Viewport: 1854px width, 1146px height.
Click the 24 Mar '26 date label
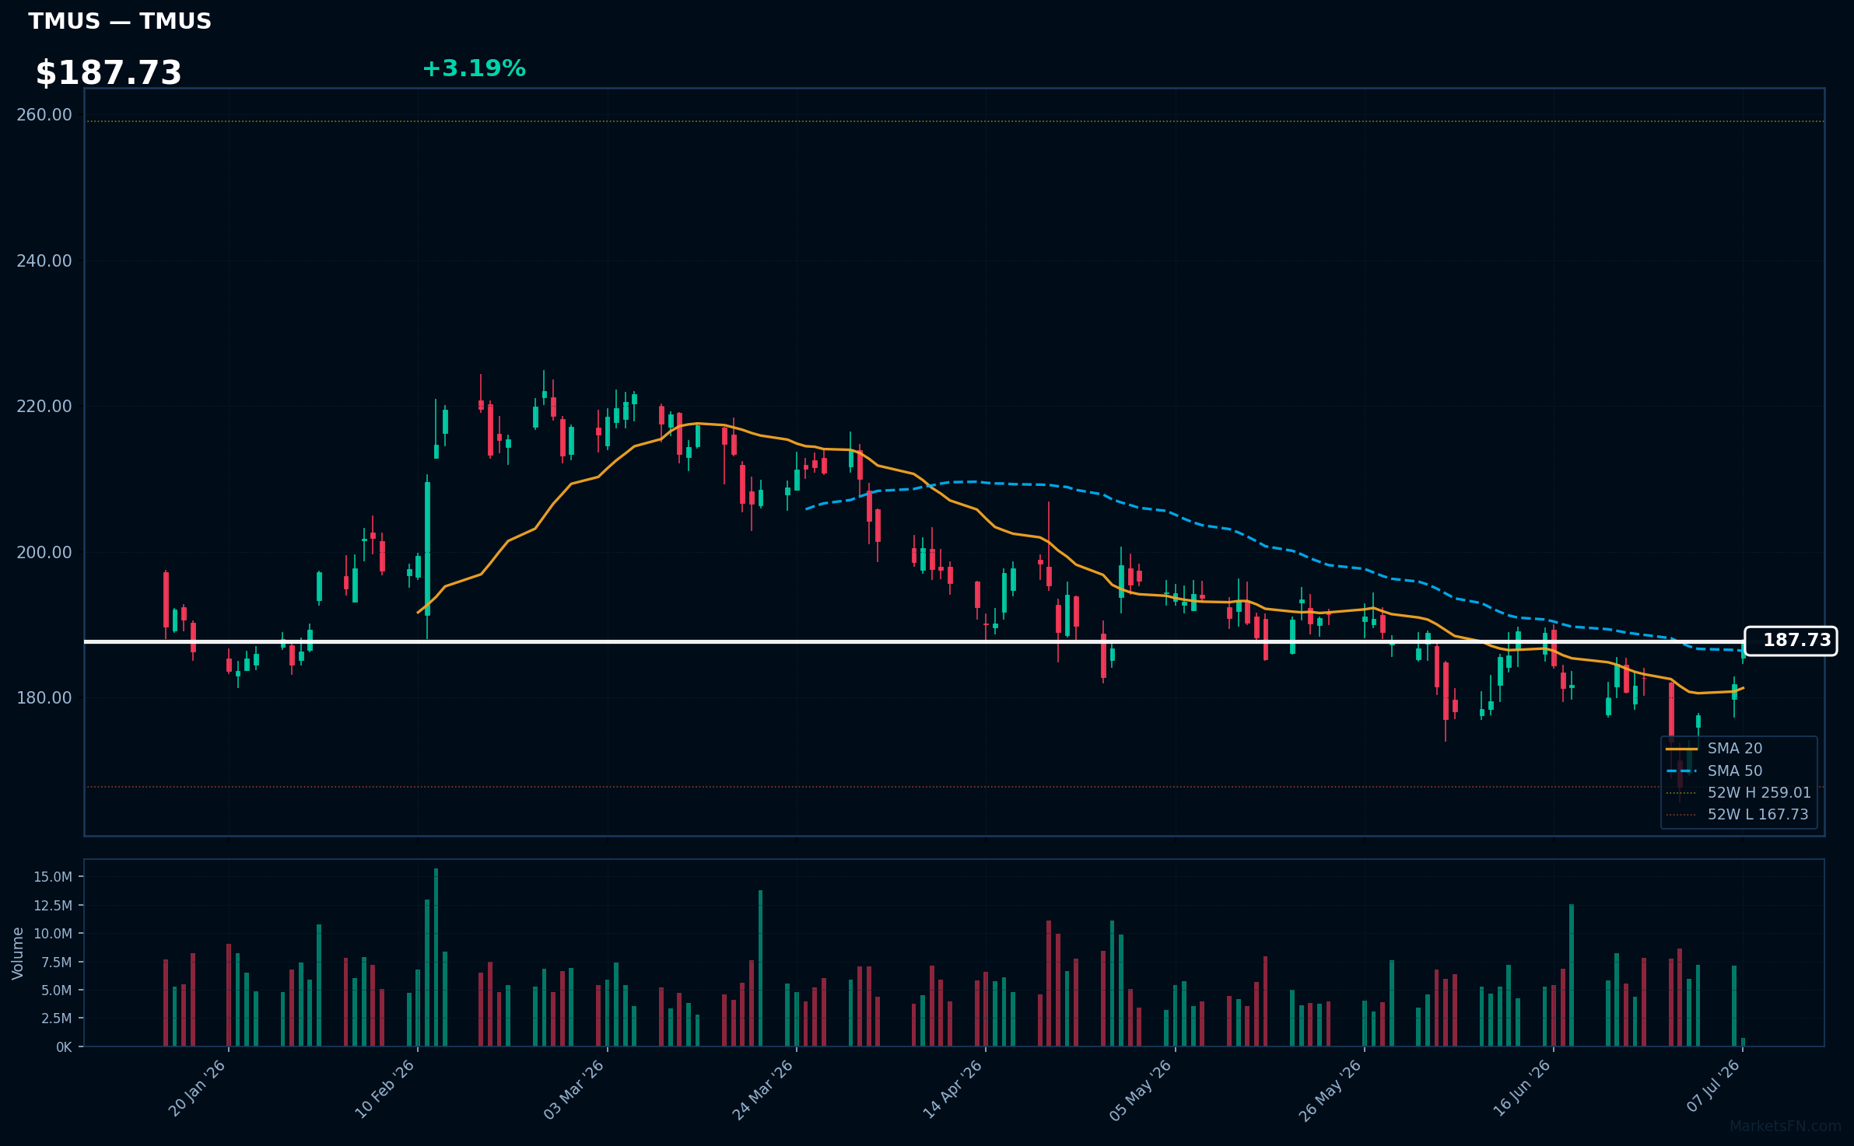tap(763, 1089)
